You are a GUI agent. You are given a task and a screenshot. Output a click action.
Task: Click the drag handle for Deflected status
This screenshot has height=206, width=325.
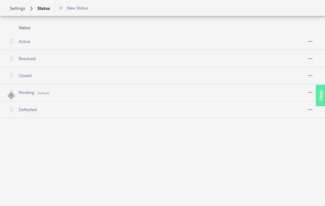point(11,110)
